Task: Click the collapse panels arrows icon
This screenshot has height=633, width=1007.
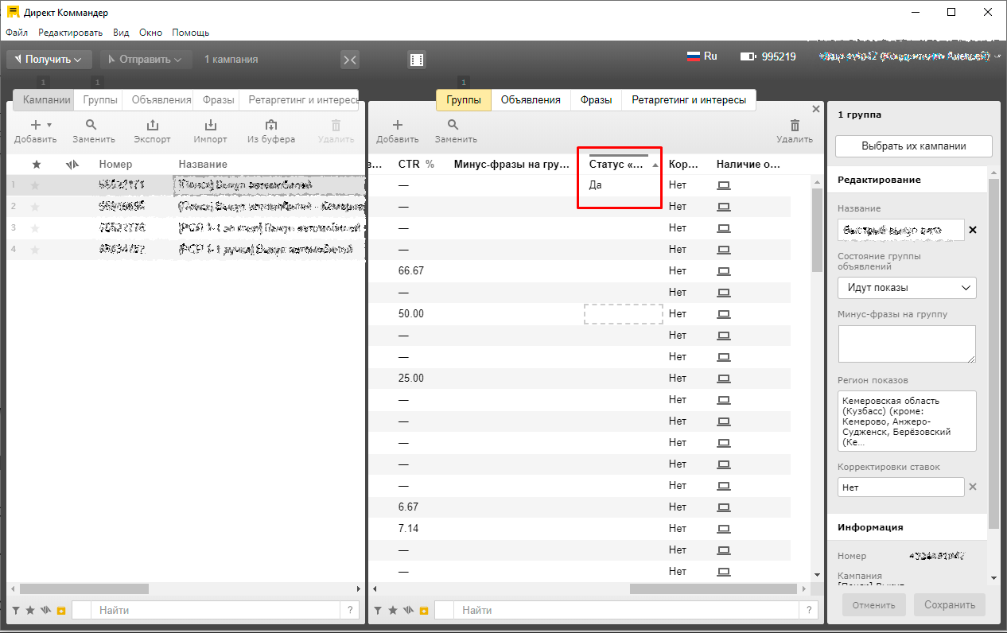Action: tap(349, 60)
